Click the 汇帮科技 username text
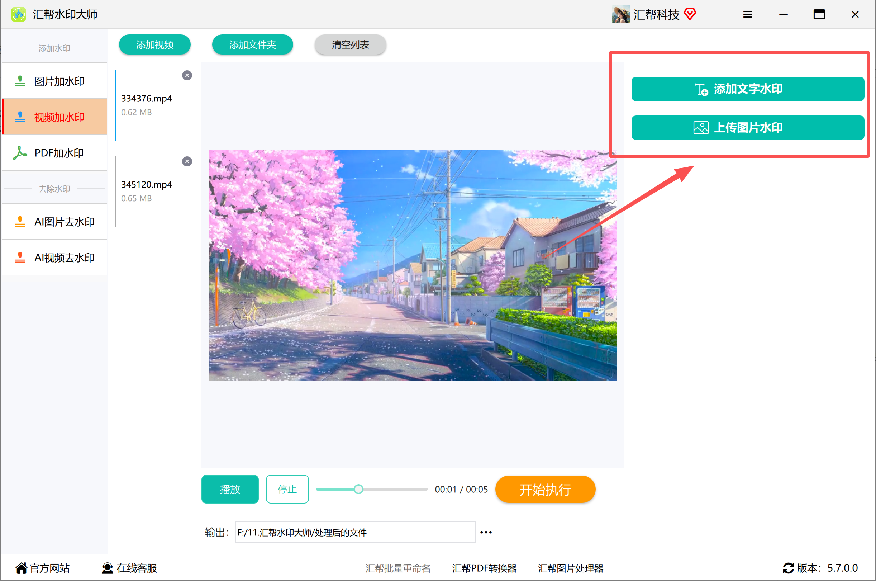Viewport: 876px width, 581px height. pyautogui.click(x=656, y=14)
